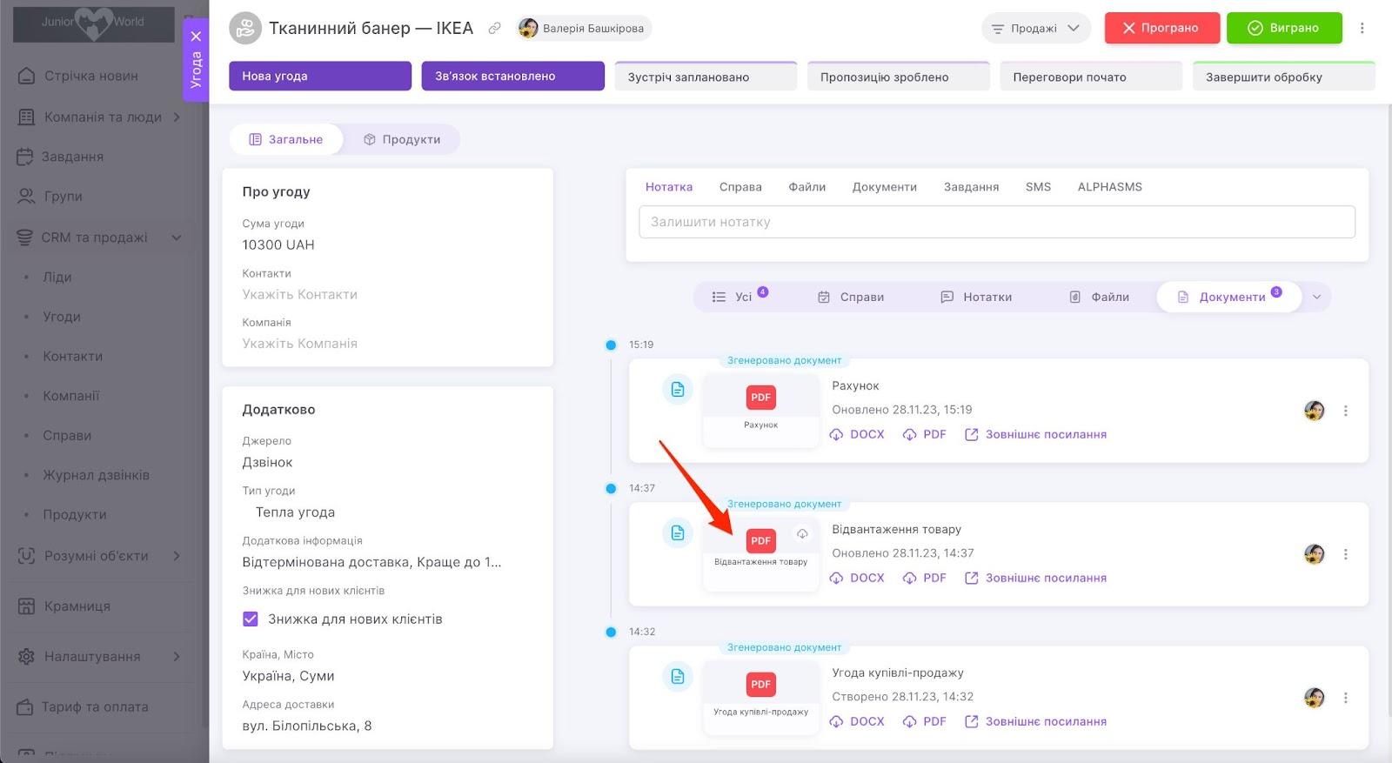The height and width of the screenshot is (763, 1392).
Task: Open options menu for Рахунок document
Action: [x=1345, y=411]
